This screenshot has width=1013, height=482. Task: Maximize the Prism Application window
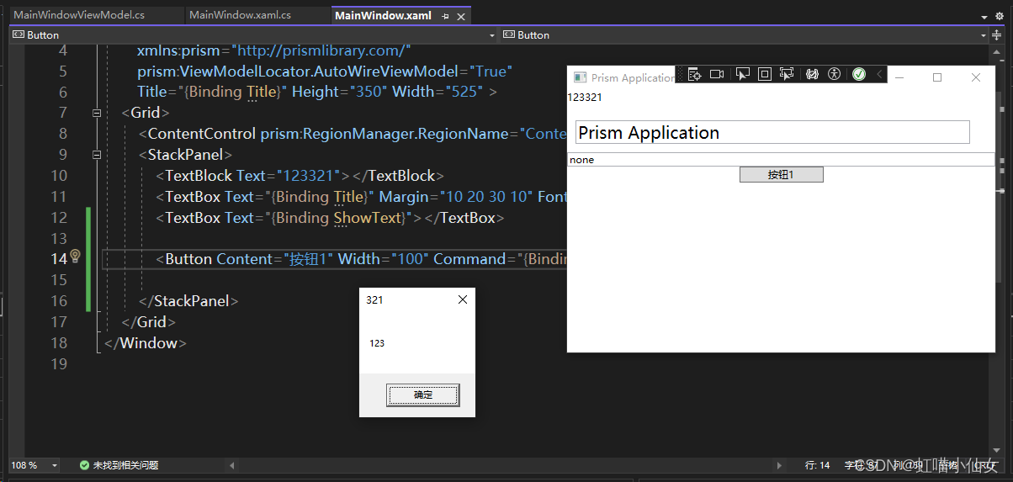937,77
